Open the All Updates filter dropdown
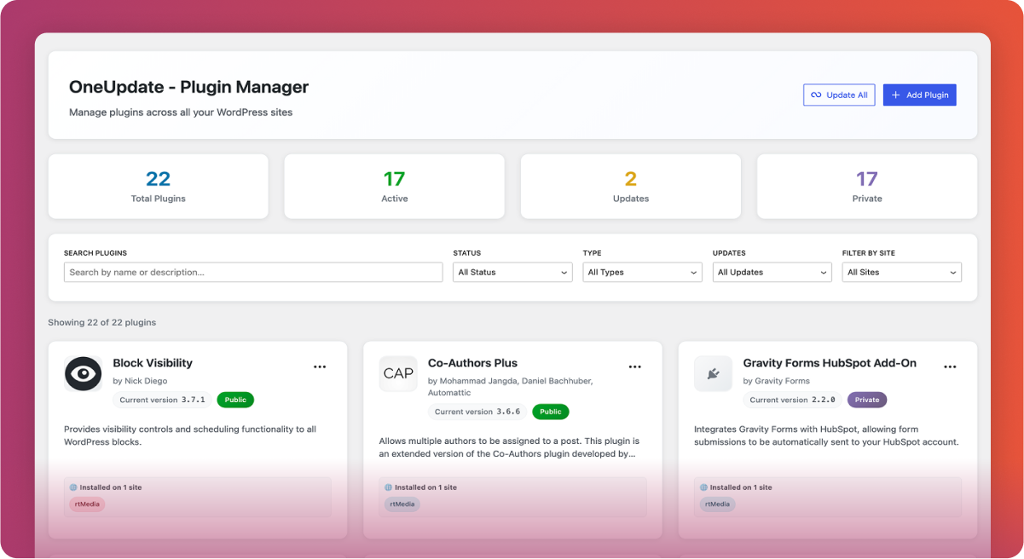This screenshot has width=1024, height=559. tap(772, 273)
